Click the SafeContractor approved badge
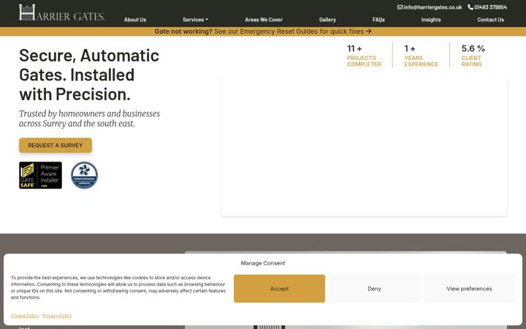 tap(84, 175)
